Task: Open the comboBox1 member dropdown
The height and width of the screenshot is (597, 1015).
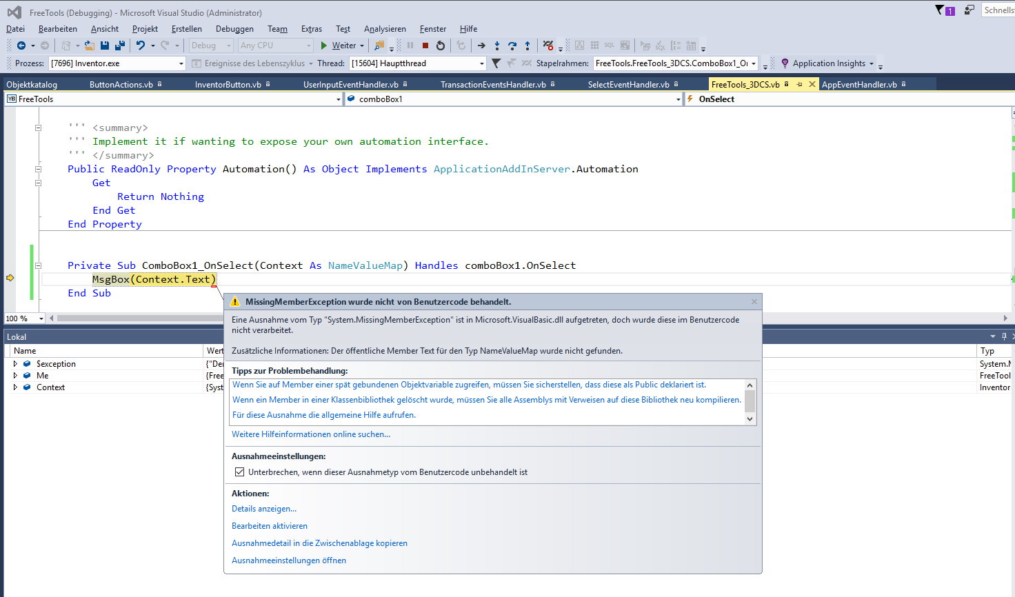Action: [x=679, y=99]
